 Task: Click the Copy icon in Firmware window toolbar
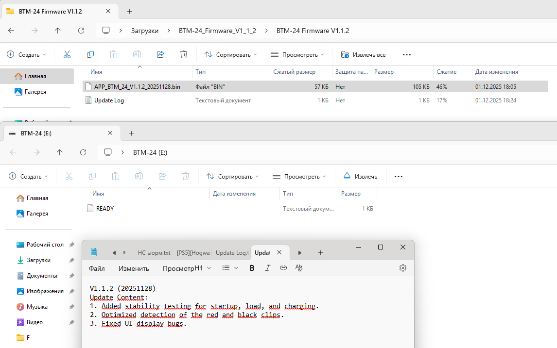[90, 55]
